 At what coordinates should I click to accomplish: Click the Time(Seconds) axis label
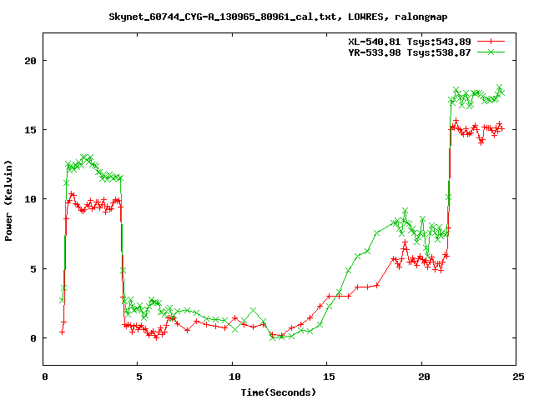click(278, 392)
